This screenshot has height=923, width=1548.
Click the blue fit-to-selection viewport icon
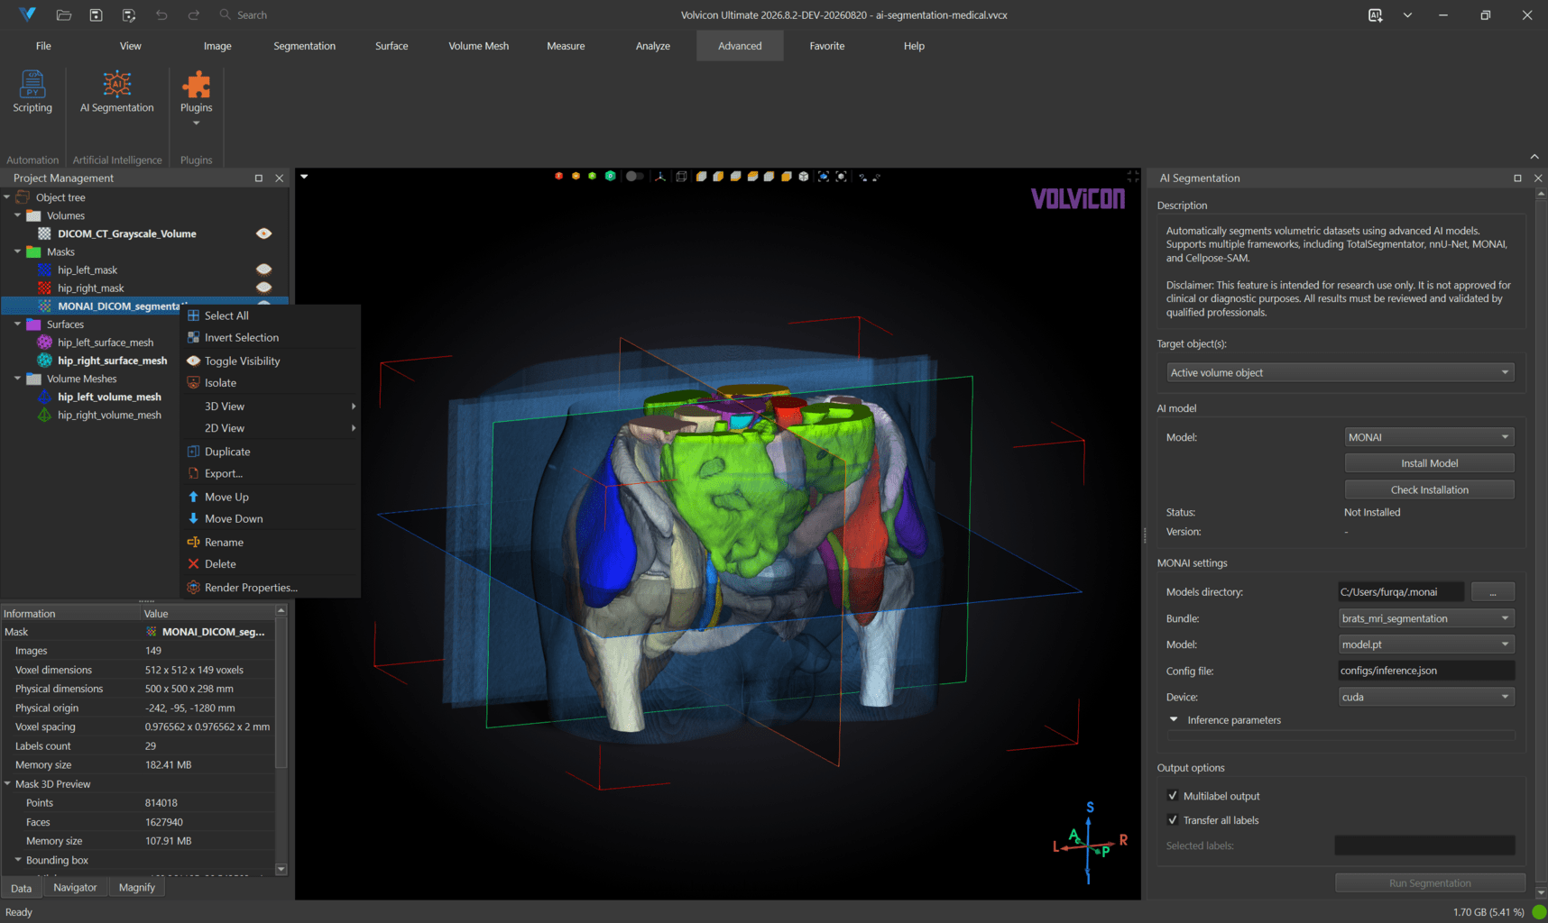[x=824, y=177]
